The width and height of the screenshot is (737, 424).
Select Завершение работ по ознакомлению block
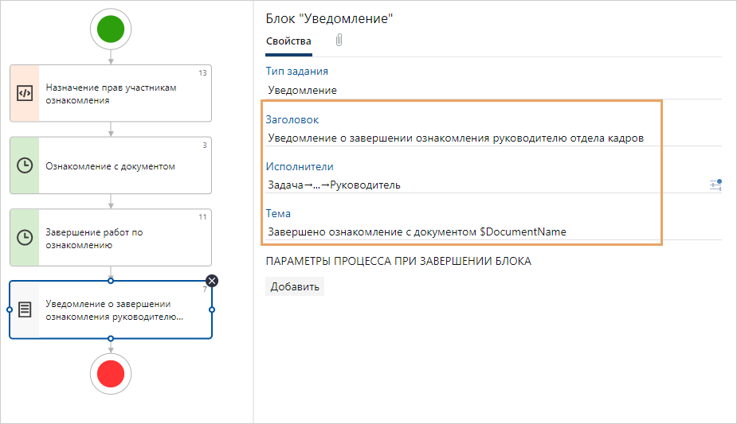[x=120, y=238]
